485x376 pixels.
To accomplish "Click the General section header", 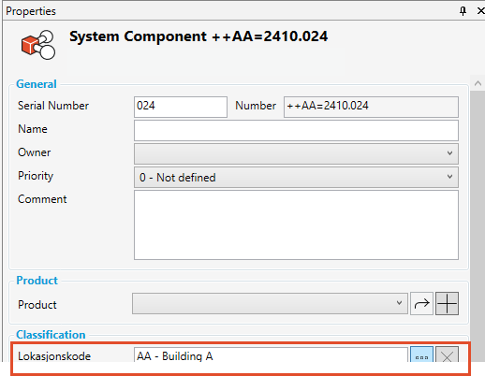I will [x=37, y=84].
